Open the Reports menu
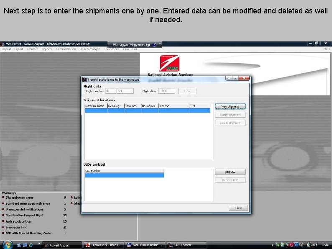 46,49
